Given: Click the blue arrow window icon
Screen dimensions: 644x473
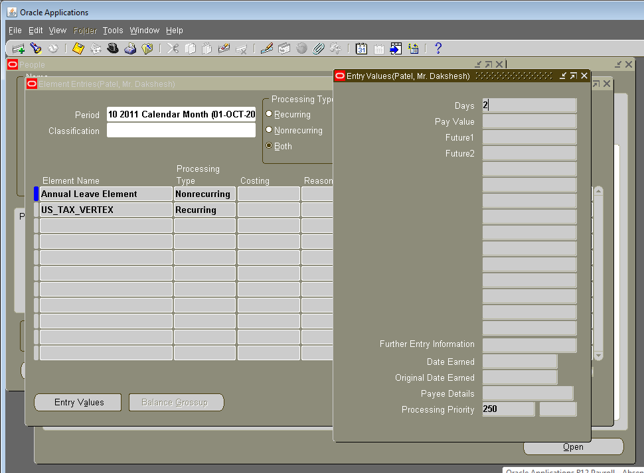Looking at the screenshot, I should tap(396, 49).
